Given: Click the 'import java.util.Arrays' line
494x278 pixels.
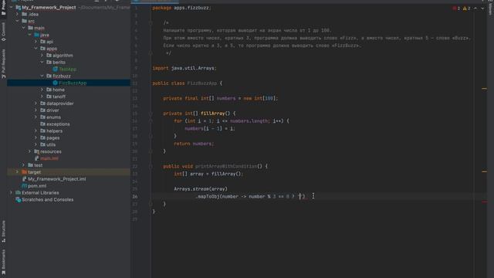Looking at the screenshot, I should (x=184, y=68).
